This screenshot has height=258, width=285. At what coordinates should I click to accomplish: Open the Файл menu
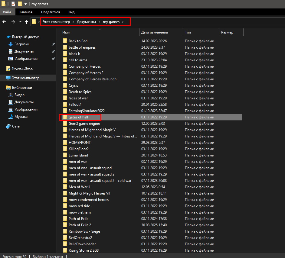(x=7, y=12)
